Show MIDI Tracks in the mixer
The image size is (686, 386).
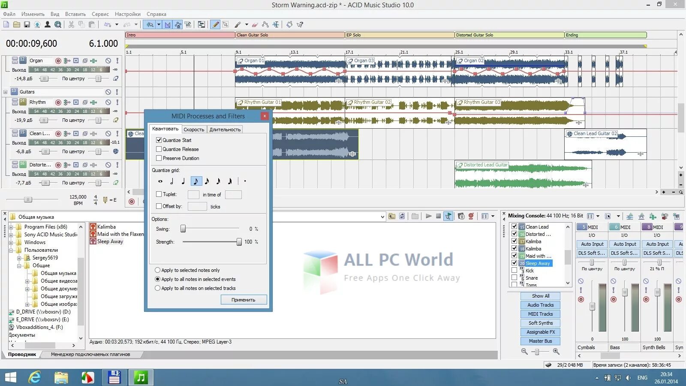541,314
